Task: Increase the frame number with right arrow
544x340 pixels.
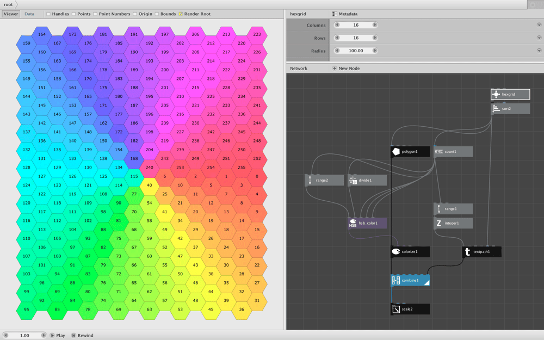Action: 44,336
